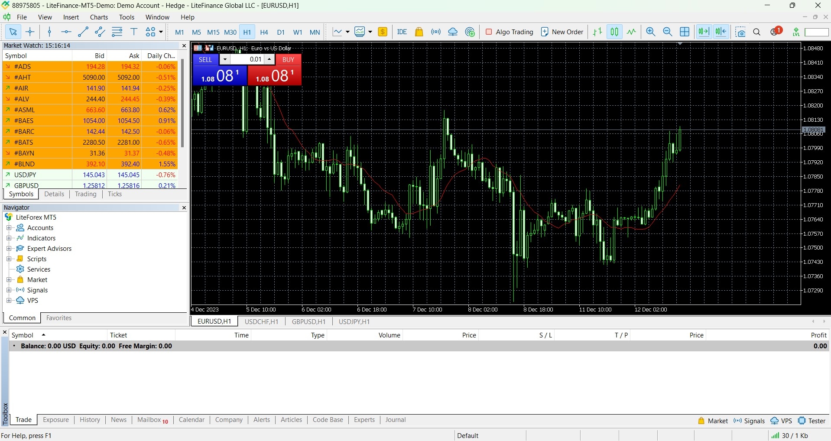Viewport: 831px width, 441px height.
Task: Click the zoom in magnifier icon
Action: [x=650, y=32]
